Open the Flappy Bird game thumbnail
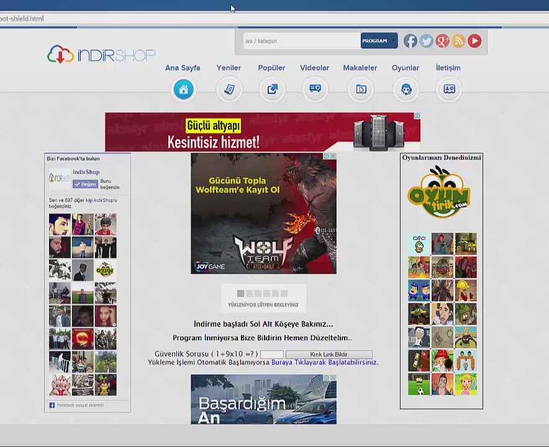Viewport: 549px width, 447px height. (x=419, y=244)
